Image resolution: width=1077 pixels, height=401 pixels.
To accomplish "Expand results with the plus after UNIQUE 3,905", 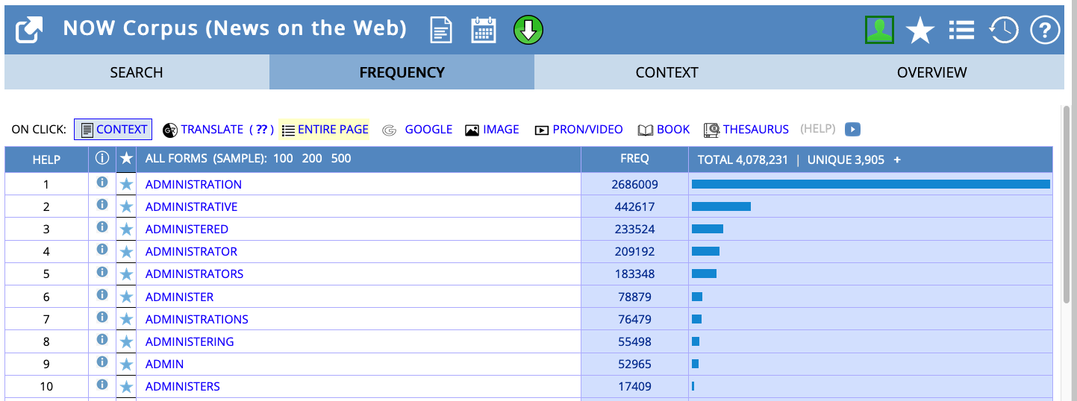I will click(897, 160).
